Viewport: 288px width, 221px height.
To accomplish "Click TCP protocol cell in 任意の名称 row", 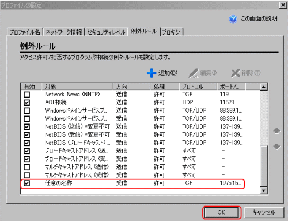I will point(187,183).
